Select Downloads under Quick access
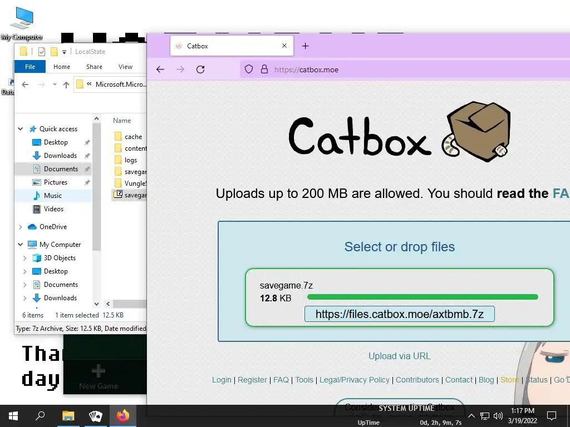This screenshot has height=427, width=570. pyautogui.click(x=60, y=156)
